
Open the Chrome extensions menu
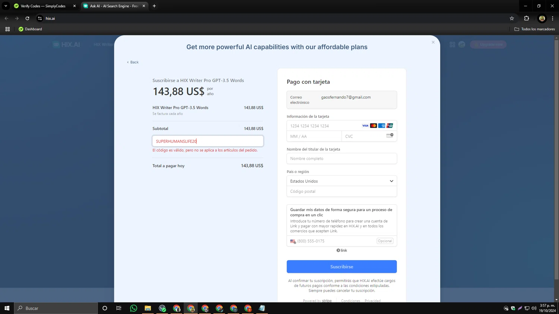pyautogui.click(x=527, y=18)
